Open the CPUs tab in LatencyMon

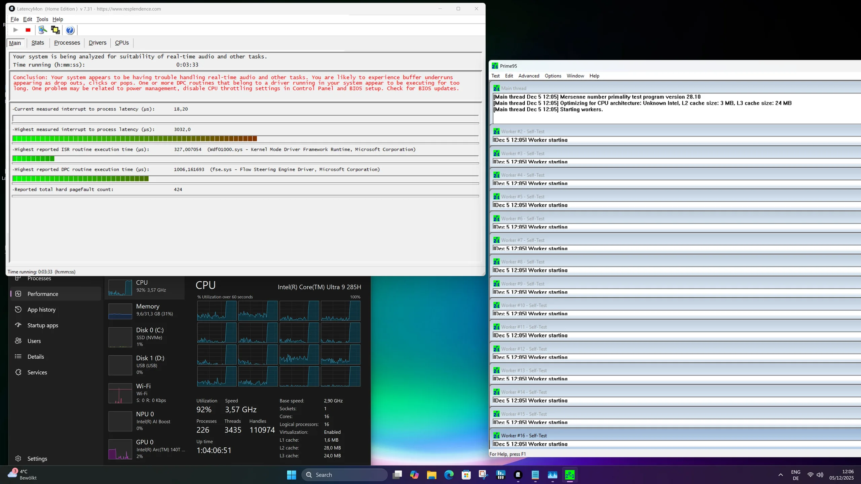tap(122, 43)
